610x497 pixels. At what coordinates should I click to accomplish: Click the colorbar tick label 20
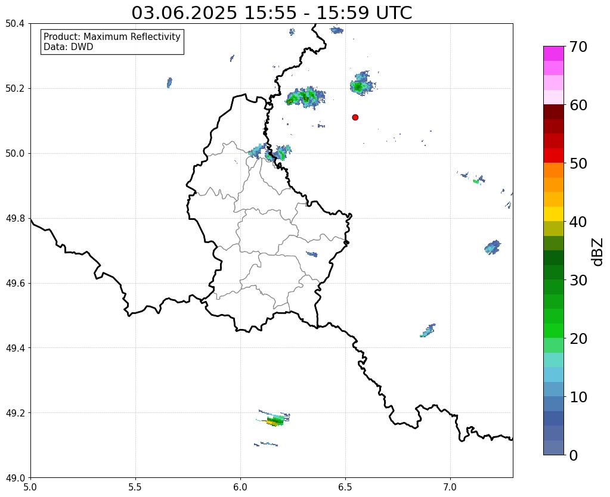click(578, 338)
